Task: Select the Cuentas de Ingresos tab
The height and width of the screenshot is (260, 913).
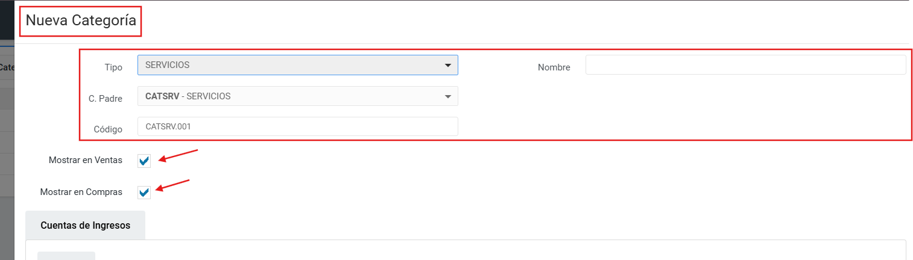Action: [x=85, y=225]
